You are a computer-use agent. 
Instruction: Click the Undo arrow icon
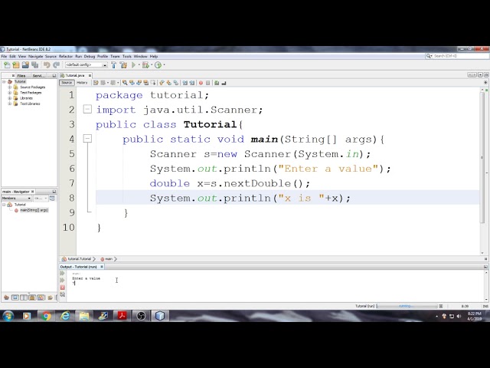[x=47, y=64]
